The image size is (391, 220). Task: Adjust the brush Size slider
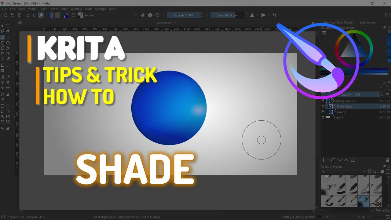[227, 15]
